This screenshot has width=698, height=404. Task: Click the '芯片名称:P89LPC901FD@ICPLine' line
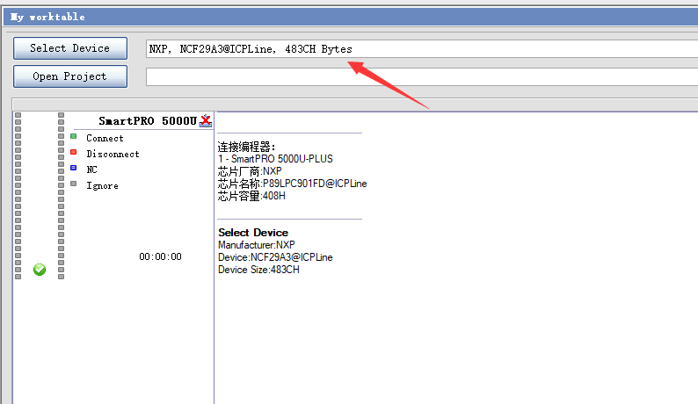(x=292, y=184)
